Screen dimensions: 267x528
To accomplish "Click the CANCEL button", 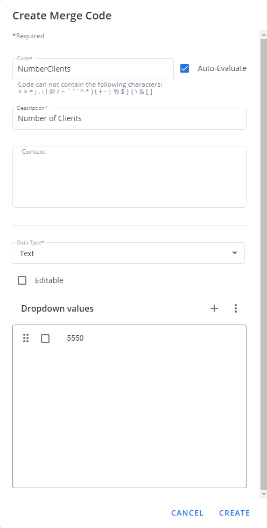I will click(x=187, y=513).
